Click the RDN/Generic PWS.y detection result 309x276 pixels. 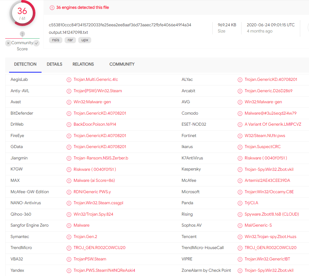92,192
